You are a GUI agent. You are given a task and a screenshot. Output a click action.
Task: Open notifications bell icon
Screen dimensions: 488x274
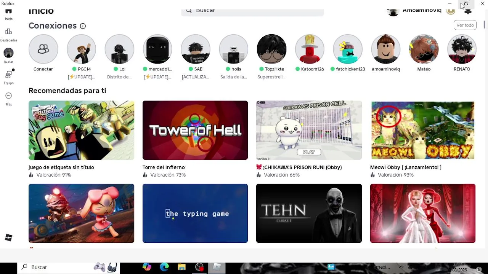click(x=468, y=11)
